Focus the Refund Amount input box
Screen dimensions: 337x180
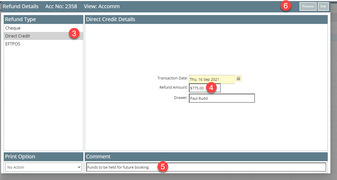[x=198, y=88]
